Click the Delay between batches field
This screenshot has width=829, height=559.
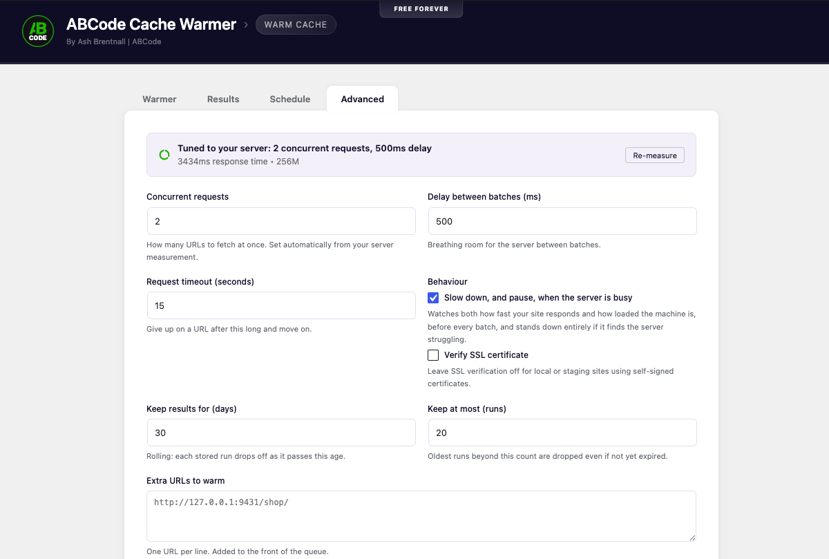[x=562, y=221]
